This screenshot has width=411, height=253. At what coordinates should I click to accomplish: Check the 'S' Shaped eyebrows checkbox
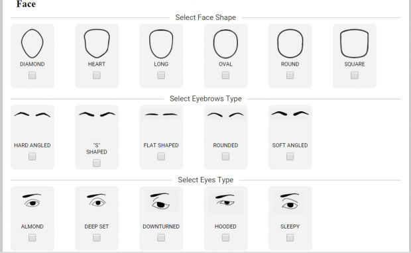click(97, 163)
